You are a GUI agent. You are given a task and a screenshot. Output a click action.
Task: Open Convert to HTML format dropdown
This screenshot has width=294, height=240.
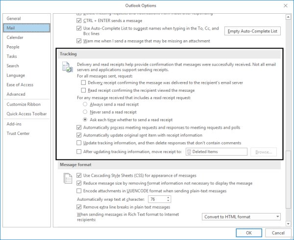(241, 217)
